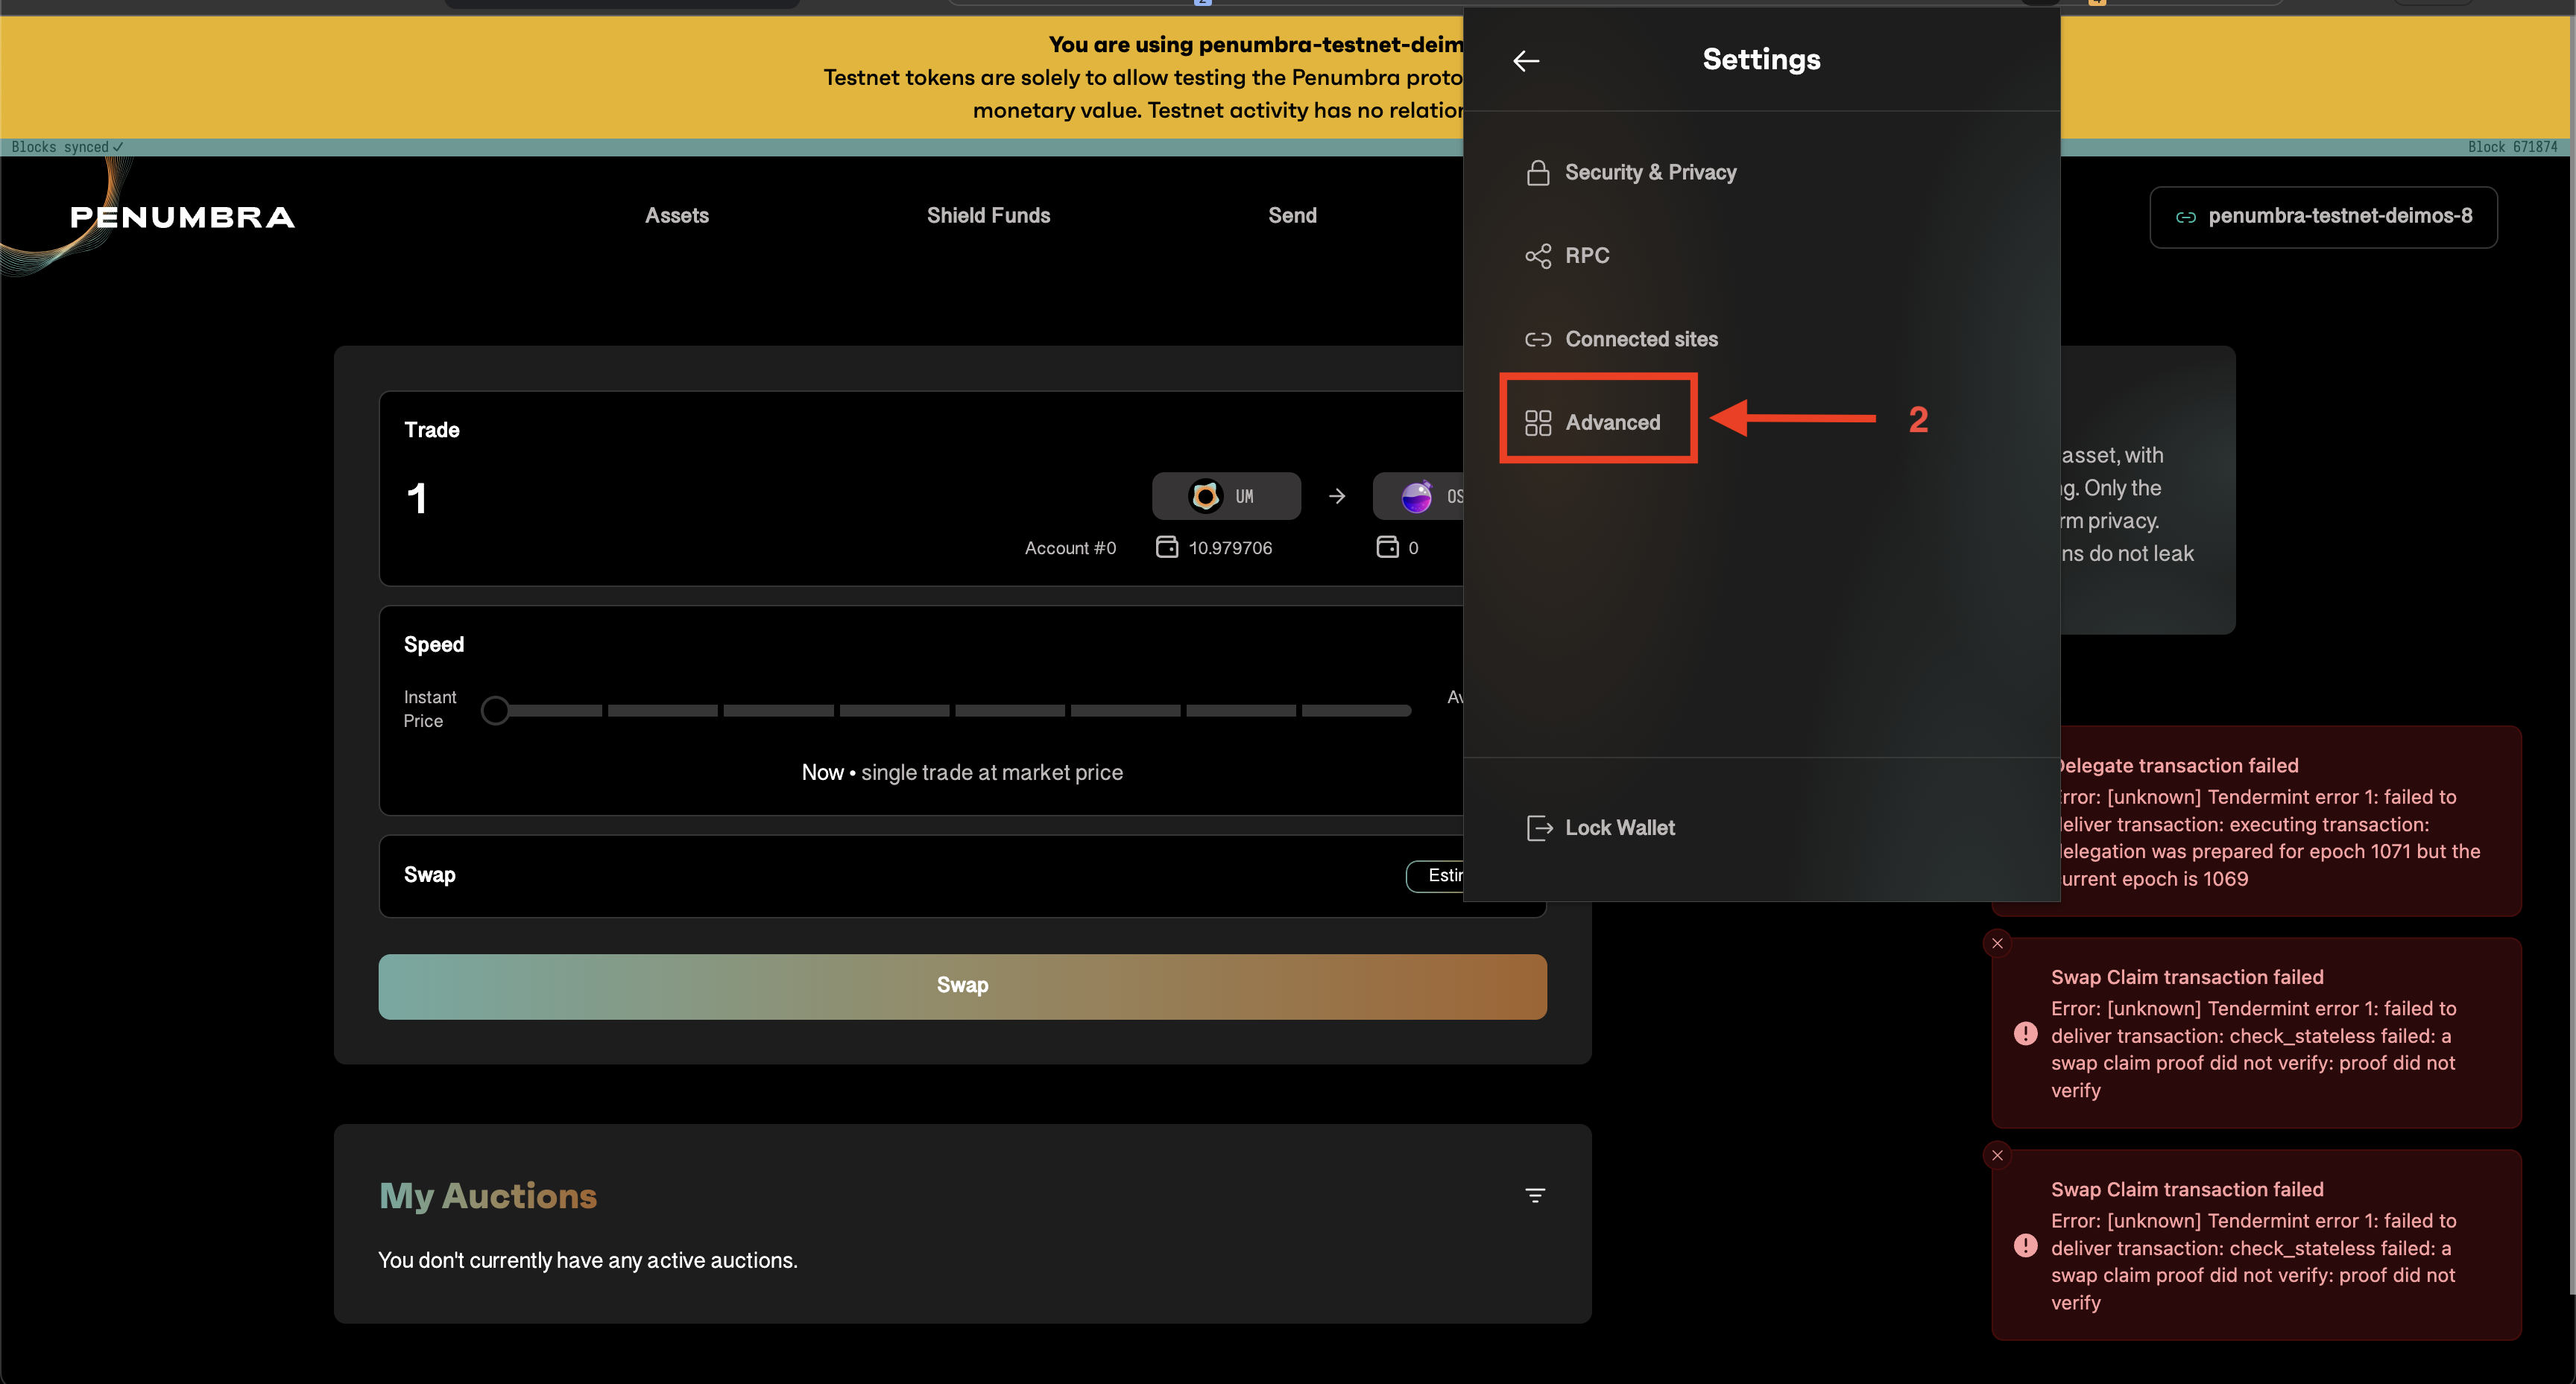Viewport: 2576px width, 1384px height.
Task: Open the RPC settings entry
Action: pyautogui.click(x=1567, y=255)
